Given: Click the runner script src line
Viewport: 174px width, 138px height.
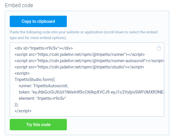Looking at the screenshot, I should [80, 54].
